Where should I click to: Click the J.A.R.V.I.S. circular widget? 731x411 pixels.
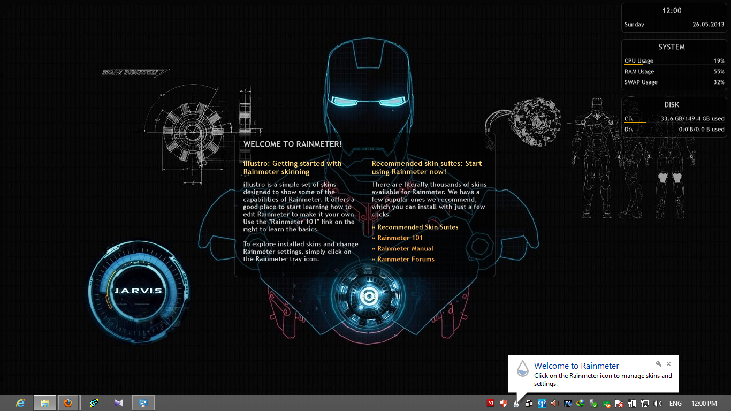139,291
